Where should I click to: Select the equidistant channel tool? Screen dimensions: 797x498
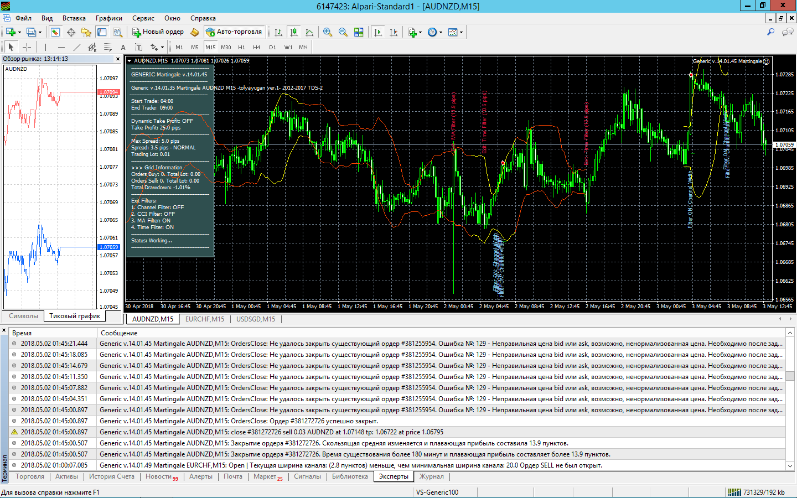point(92,47)
